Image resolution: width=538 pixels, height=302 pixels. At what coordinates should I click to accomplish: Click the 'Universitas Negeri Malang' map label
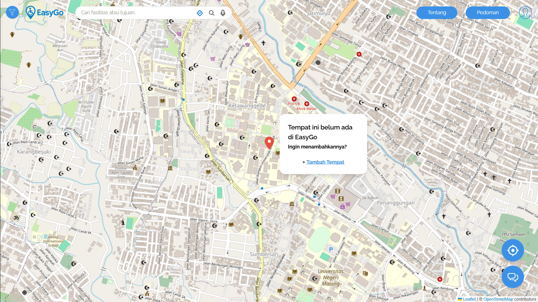pyautogui.click(x=331, y=277)
